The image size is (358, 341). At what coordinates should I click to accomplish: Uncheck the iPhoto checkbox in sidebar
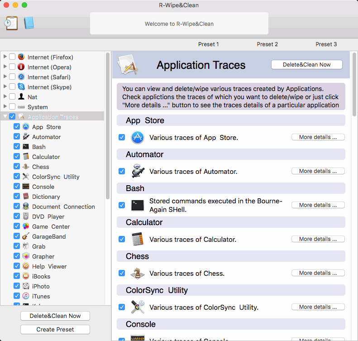click(x=17, y=286)
